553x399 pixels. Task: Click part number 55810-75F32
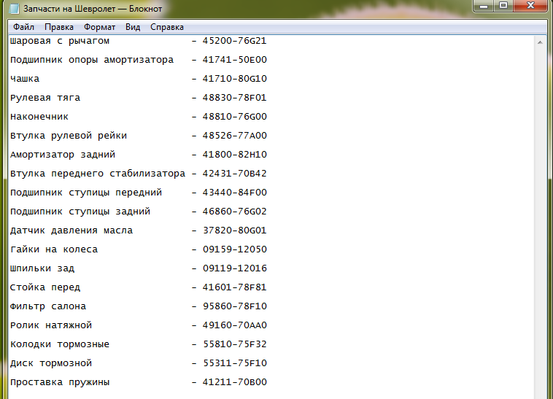click(234, 344)
